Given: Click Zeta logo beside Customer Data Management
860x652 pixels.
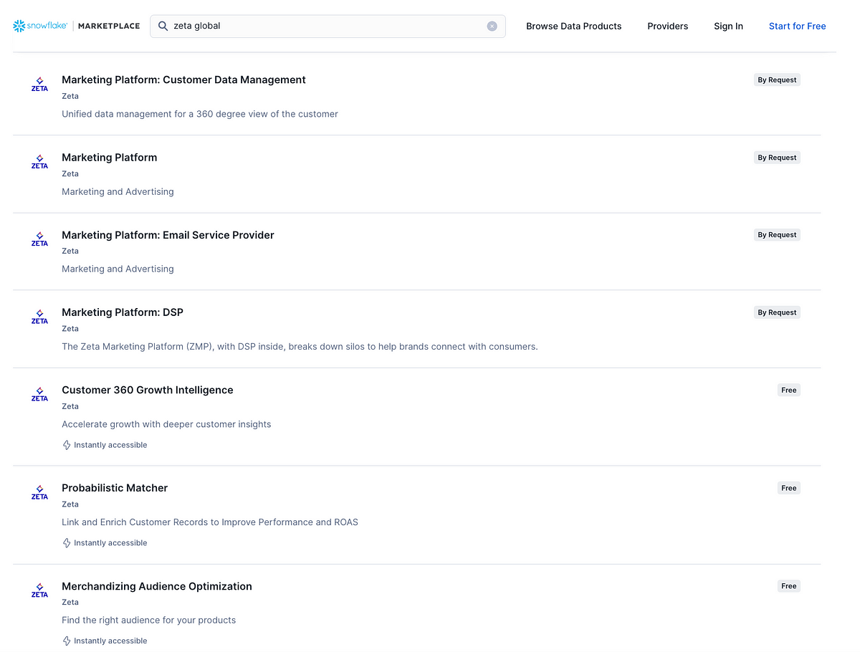Looking at the screenshot, I should (x=39, y=84).
